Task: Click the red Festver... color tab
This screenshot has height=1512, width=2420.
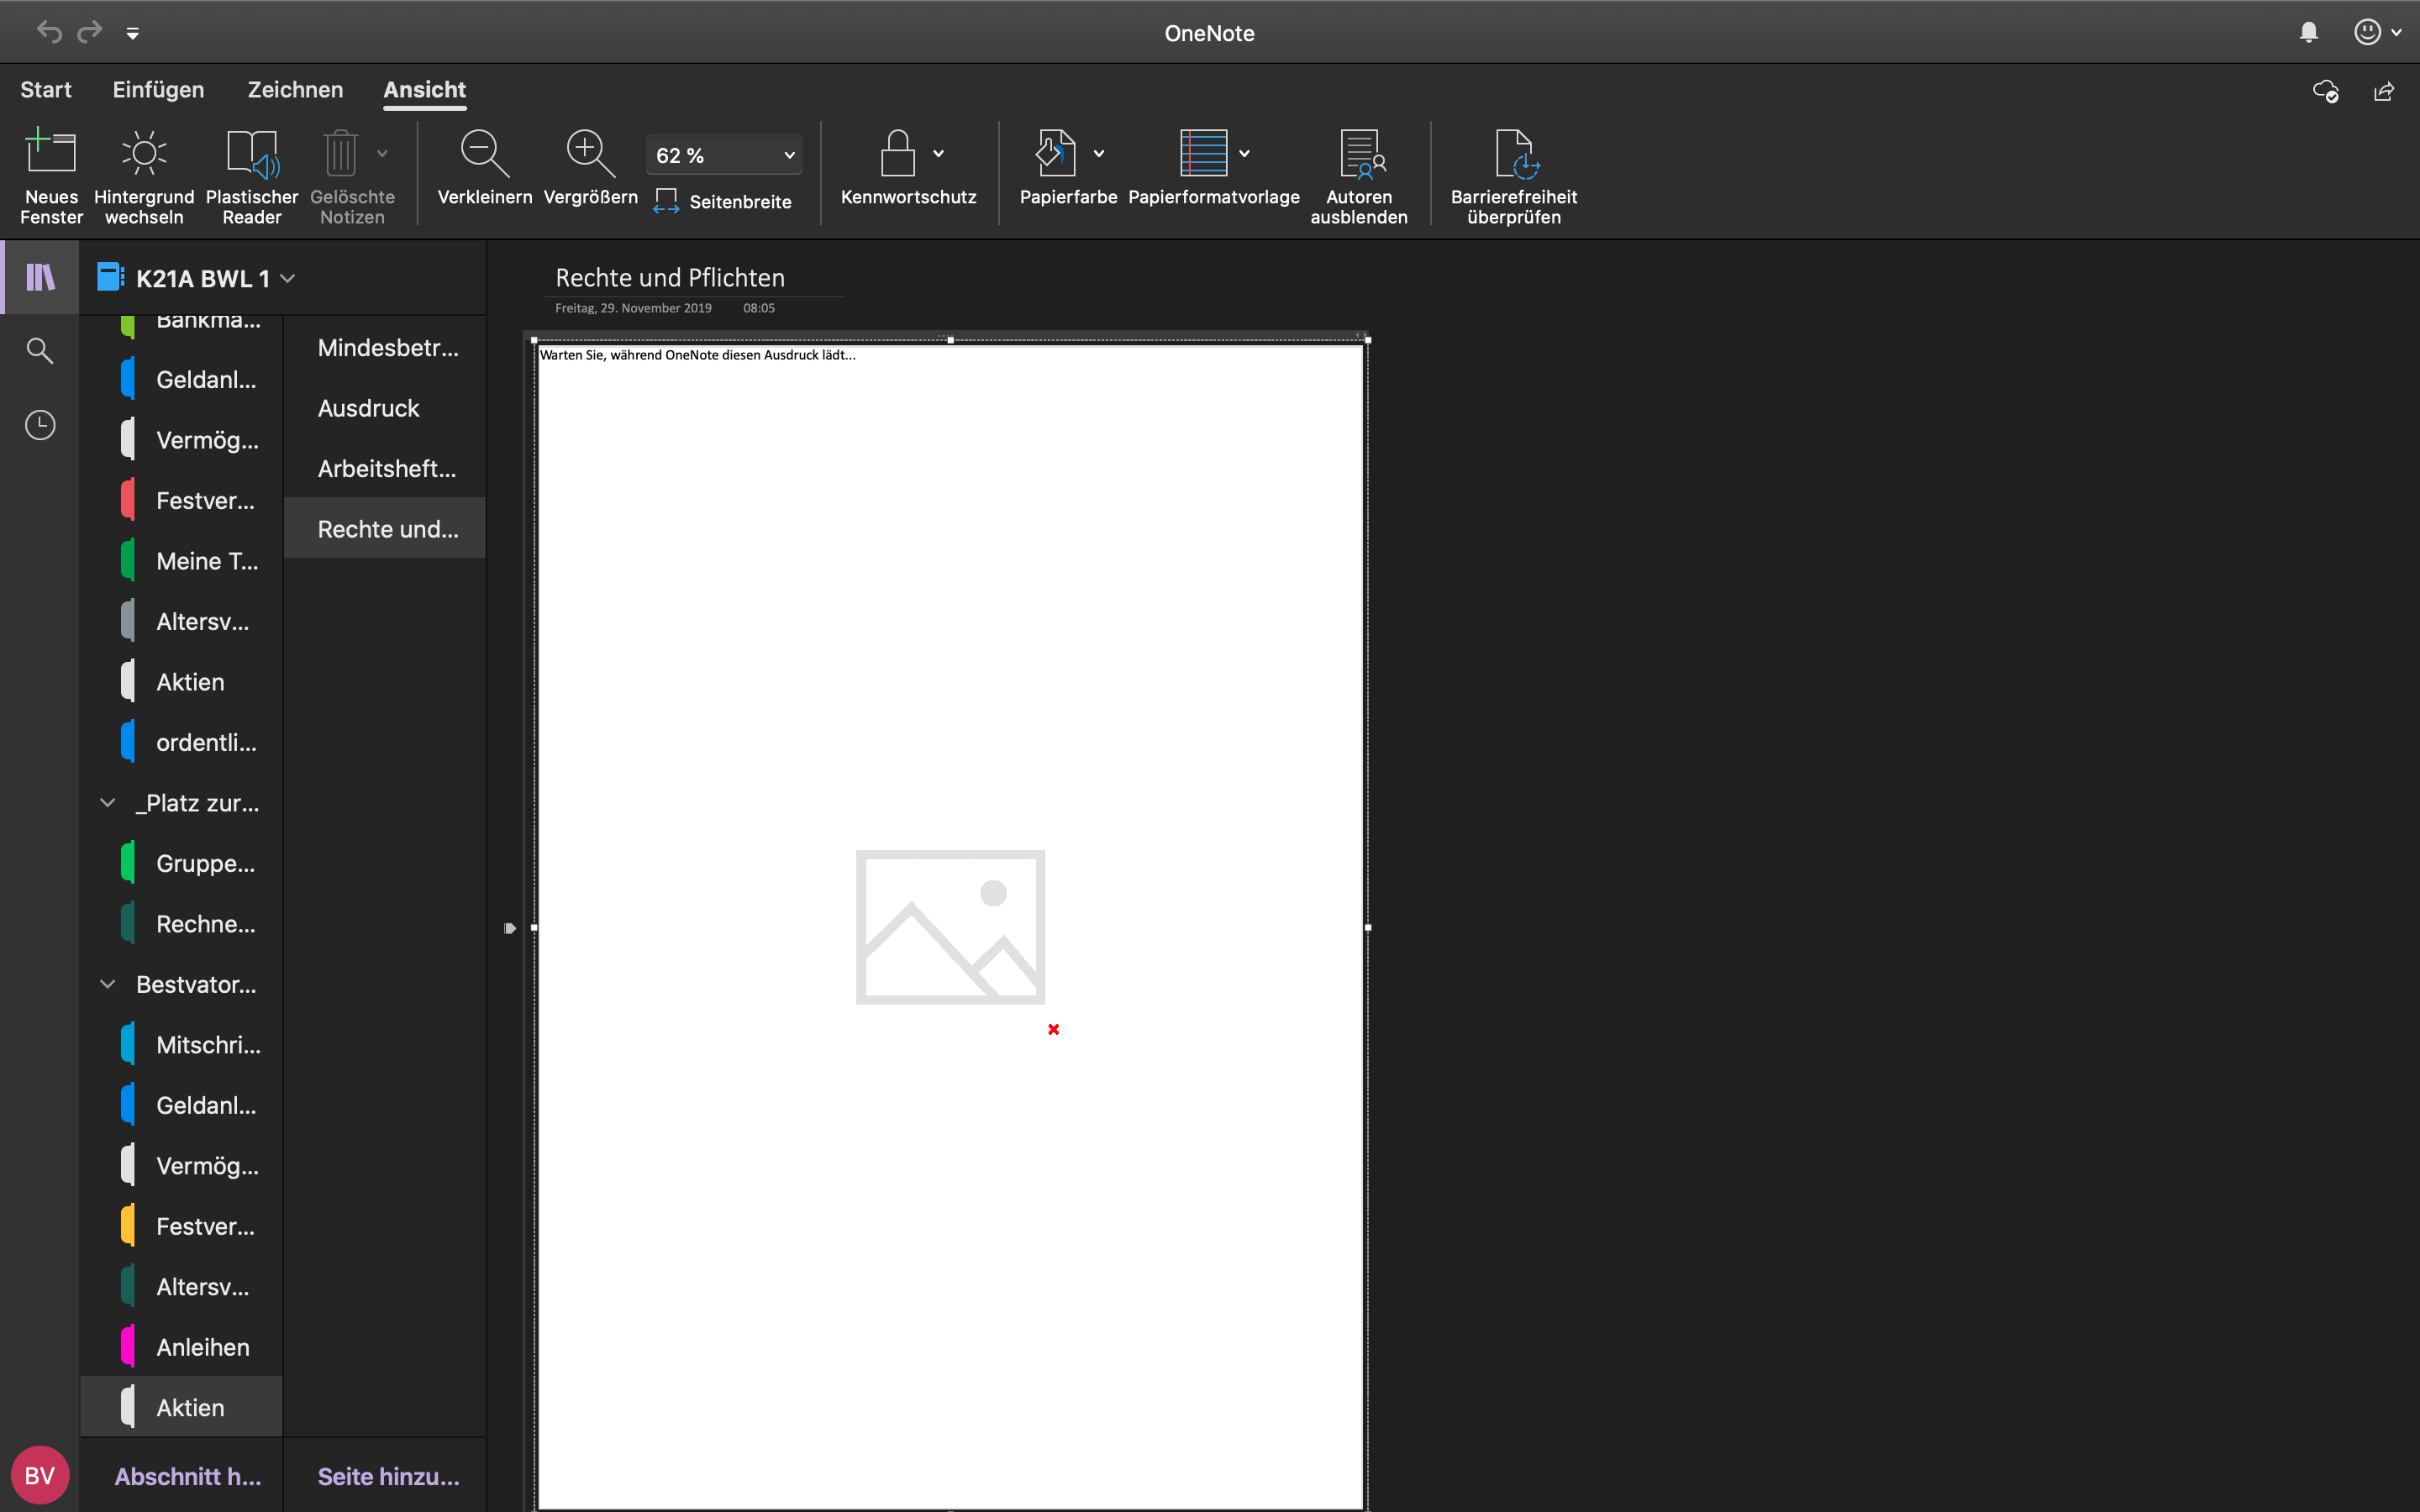Action: [x=128, y=501]
